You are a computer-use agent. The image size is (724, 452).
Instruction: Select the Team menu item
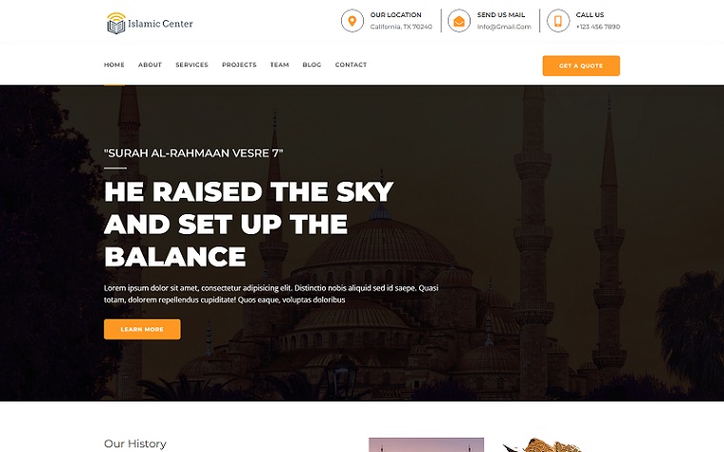coord(279,65)
